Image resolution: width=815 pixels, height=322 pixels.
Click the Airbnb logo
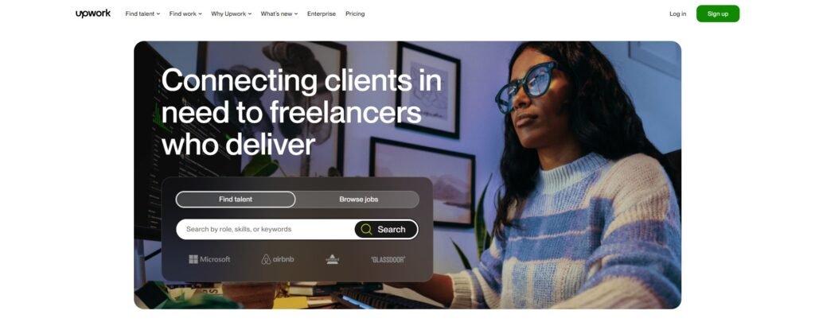click(x=278, y=259)
